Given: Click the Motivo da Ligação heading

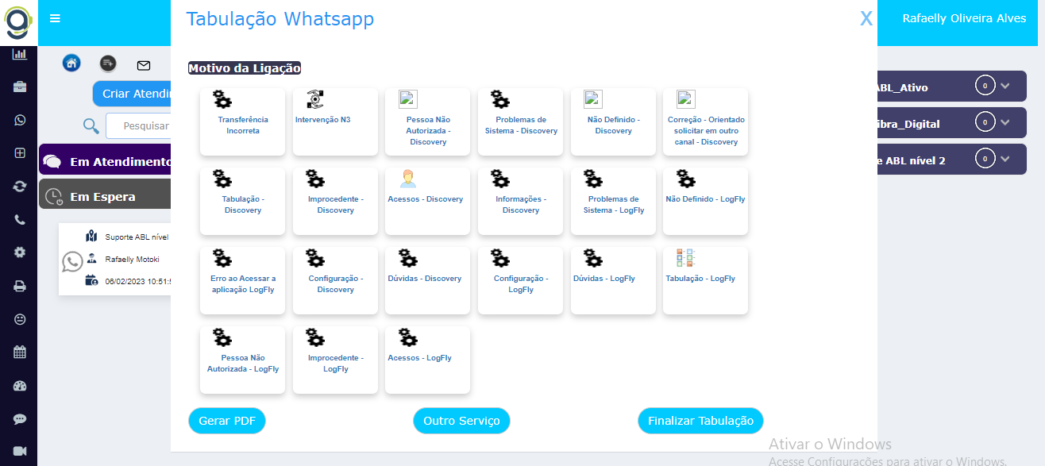Looking at the screenshot, I should coord(245,68).
